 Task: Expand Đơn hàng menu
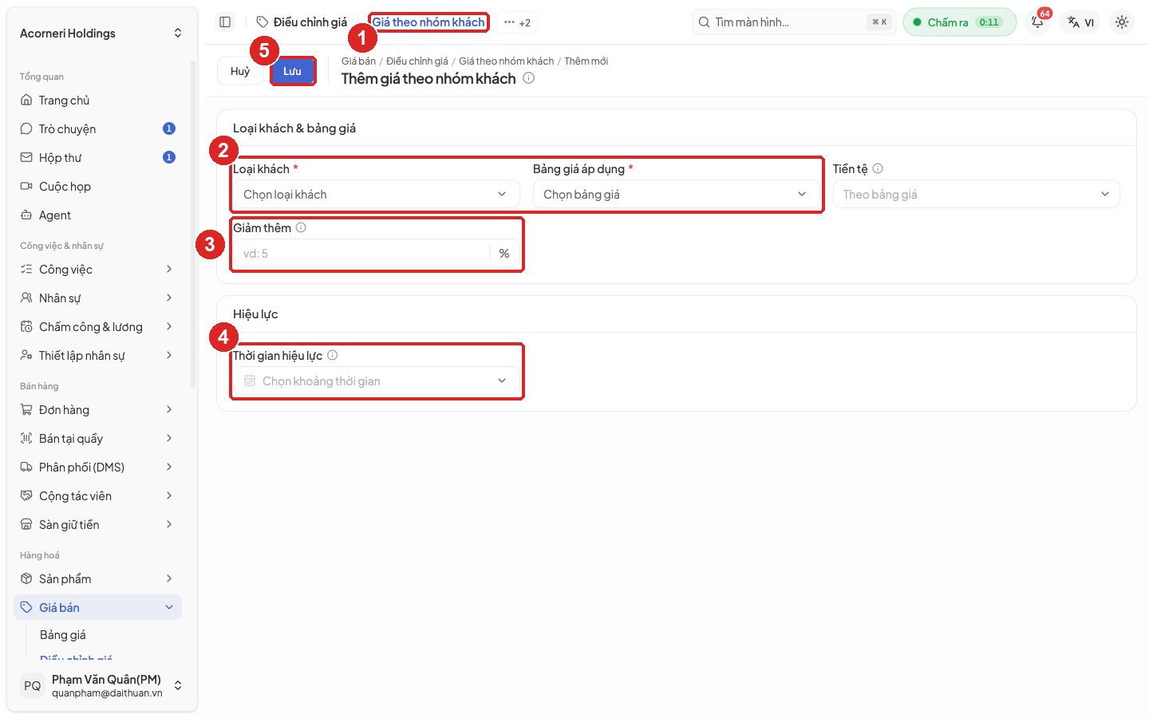click(x=98, y=410)
